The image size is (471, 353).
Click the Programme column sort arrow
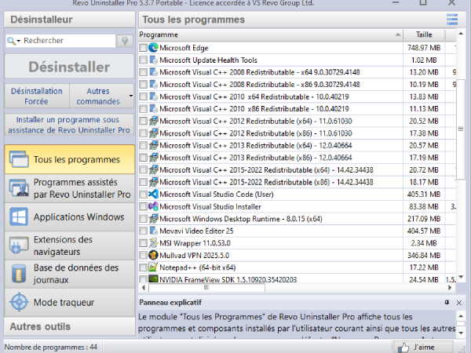pos(398,35)
